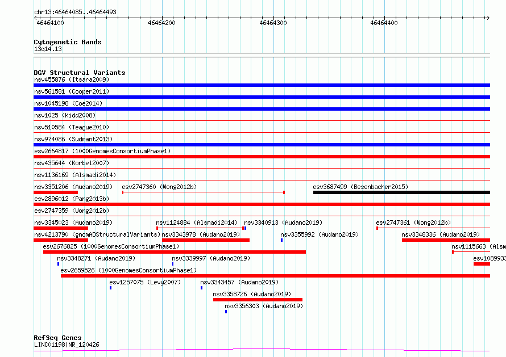The height and width of the screenshot is (357, 506).
Task: Open the nsv435644 (Korbel2007) variant
Action: 72,163
